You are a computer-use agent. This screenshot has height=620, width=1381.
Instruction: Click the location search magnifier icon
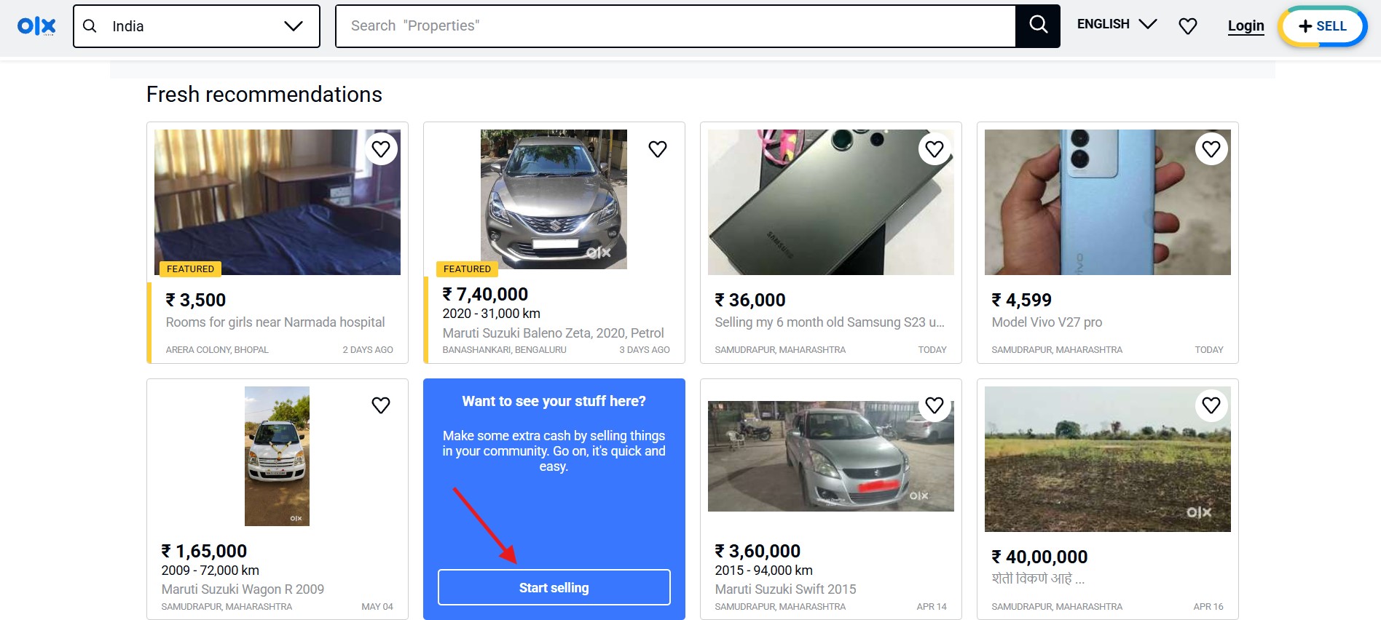pos(90,26)
